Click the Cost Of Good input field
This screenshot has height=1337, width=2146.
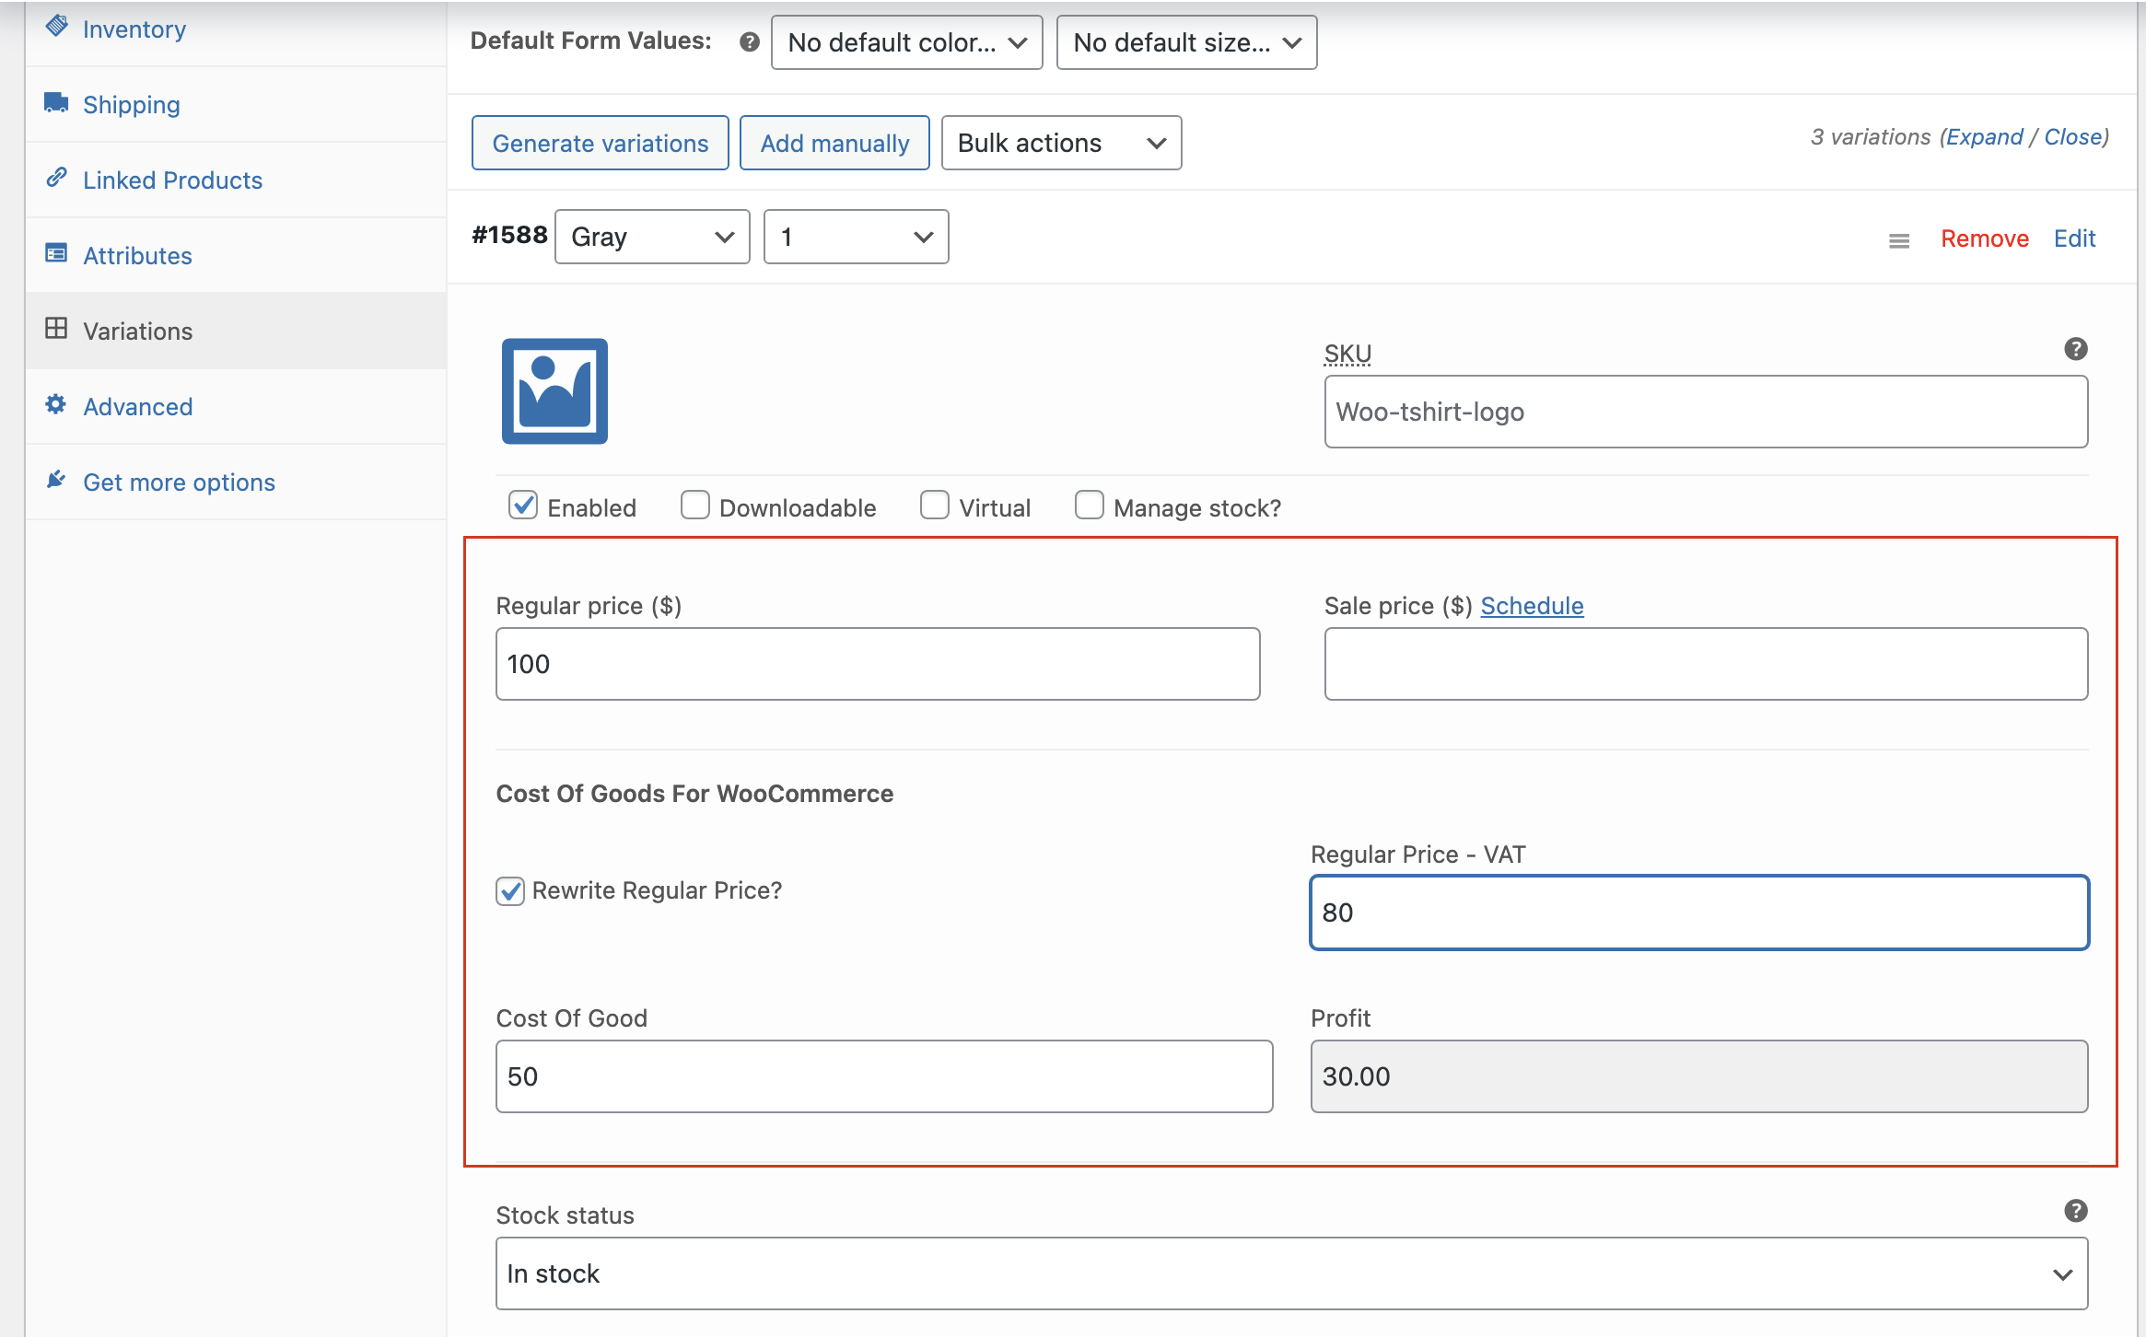884,1076
